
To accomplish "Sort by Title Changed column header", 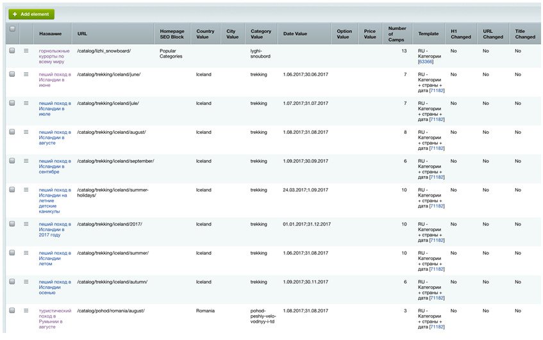I will (525, 34).
